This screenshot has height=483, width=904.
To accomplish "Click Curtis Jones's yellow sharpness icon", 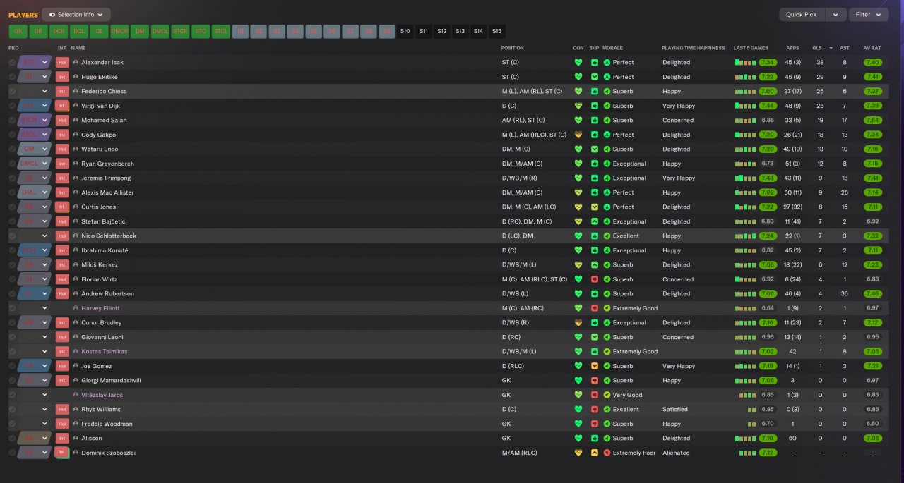I will [x=595, y=207].
